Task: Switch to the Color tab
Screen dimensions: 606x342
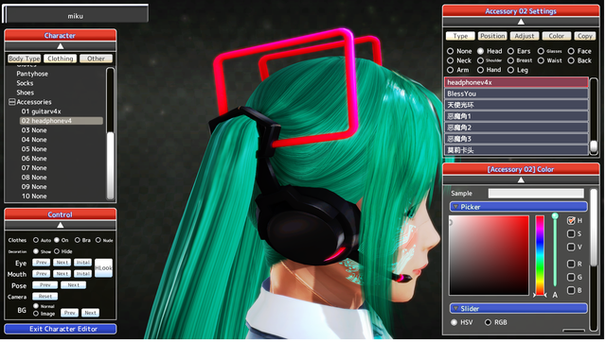Action: coord(557,36)
